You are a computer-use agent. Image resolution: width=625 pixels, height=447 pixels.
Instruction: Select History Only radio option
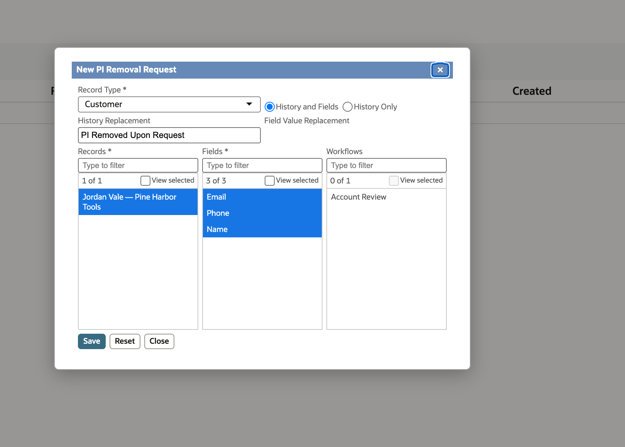click(x=348, y=107)
